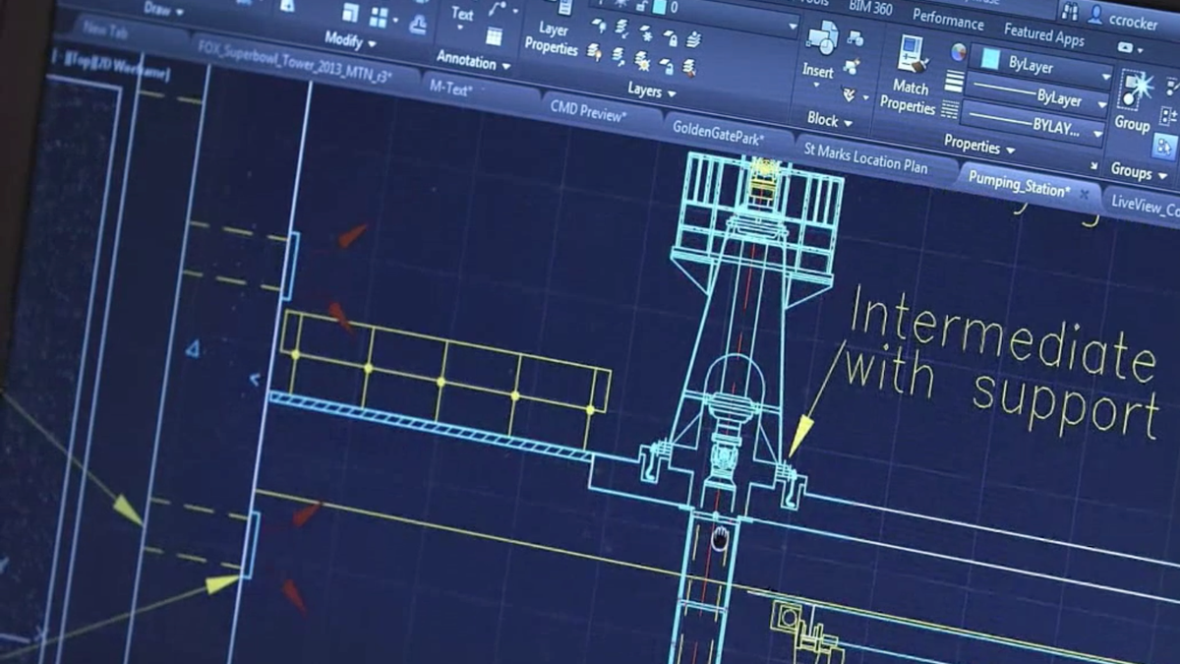
Task: Expand the Layers panel
Action: coord(651,91)
